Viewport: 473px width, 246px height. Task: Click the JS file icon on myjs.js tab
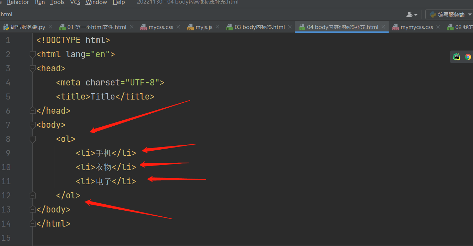(x=190, y=27)
